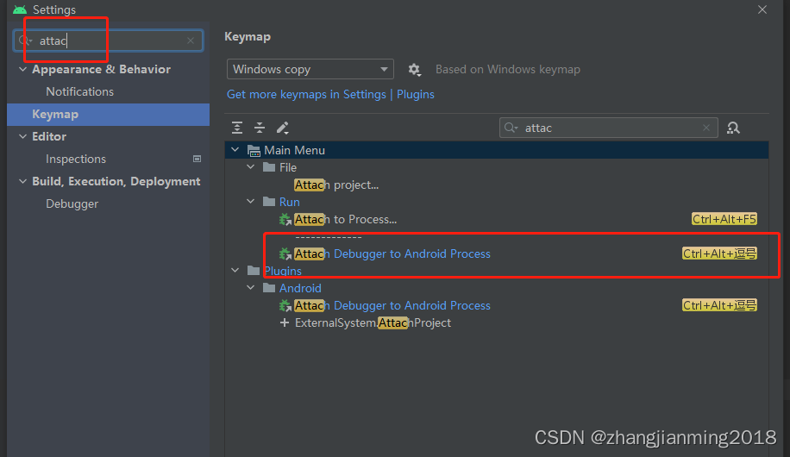Open the Plugins link next to keymaps
The width and height of the screenshot is (790, 457).
pyautogui.click(x=415, y=94)
